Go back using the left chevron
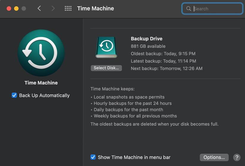 (x=39, y=9)
